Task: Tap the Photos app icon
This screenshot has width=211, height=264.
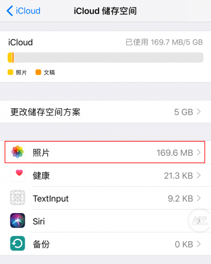Action: point(18,152)
